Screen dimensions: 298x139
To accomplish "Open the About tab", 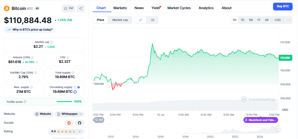I will 227,8.
